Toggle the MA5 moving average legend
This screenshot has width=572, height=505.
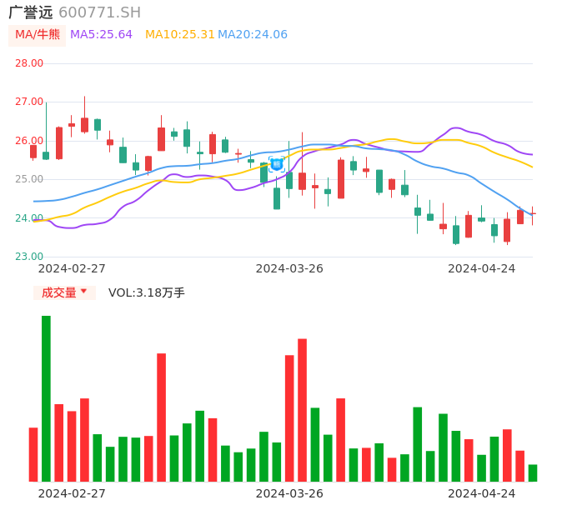(x=101, y=35)
